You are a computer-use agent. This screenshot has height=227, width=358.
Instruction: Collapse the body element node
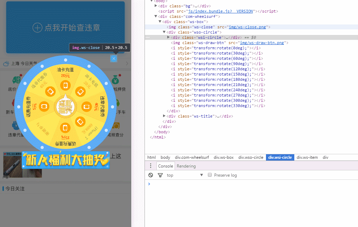pyautogui.click(x=152, y=1)
